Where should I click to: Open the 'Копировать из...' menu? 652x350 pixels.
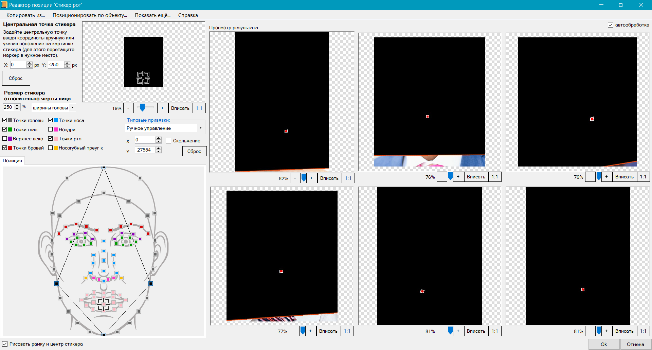point(25,15)
